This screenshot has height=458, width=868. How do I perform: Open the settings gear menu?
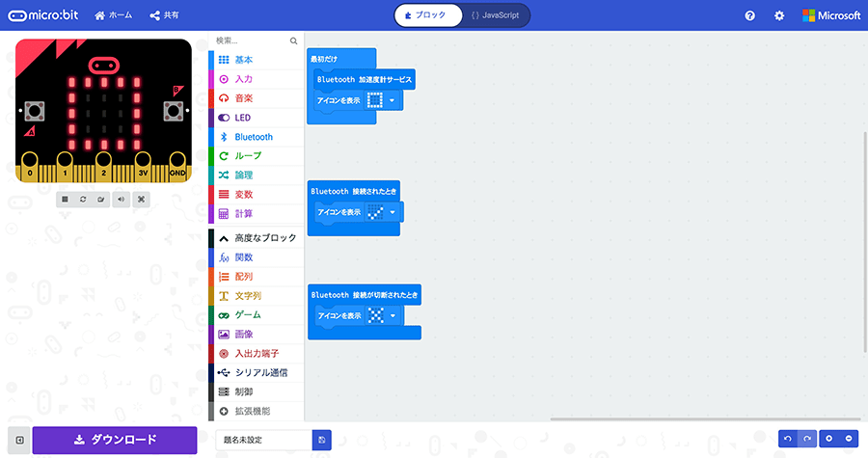[x=779, y=15]
